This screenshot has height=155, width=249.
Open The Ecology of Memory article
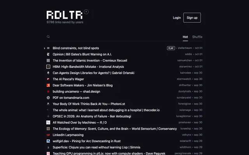pos(115,129)
